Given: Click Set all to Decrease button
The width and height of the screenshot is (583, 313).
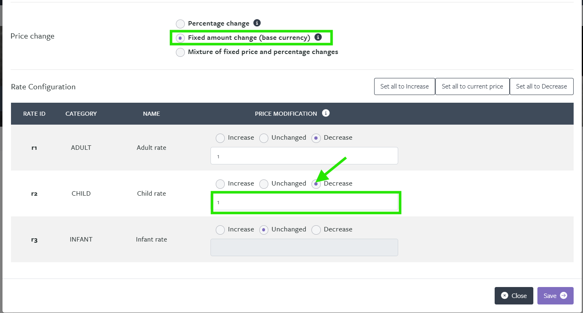Looking at the screenshot, I should [x=541, y=86].
